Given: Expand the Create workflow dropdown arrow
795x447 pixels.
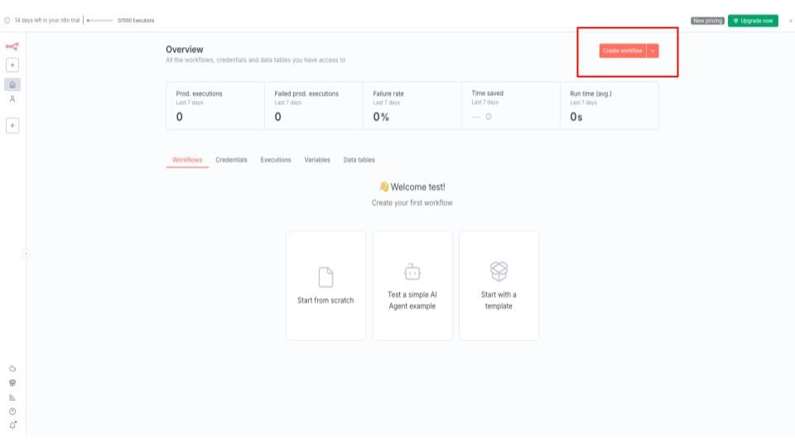Looking at the screenshot, I should pyautogui.click(x=653, y=50).
